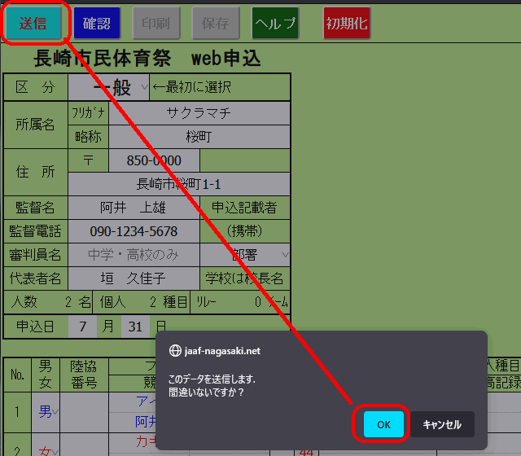The width and height of the screenshot is (521, 456).
Task: Click the red 初期化 reset button
Action: pyautogui.click(x=347, y=24)
